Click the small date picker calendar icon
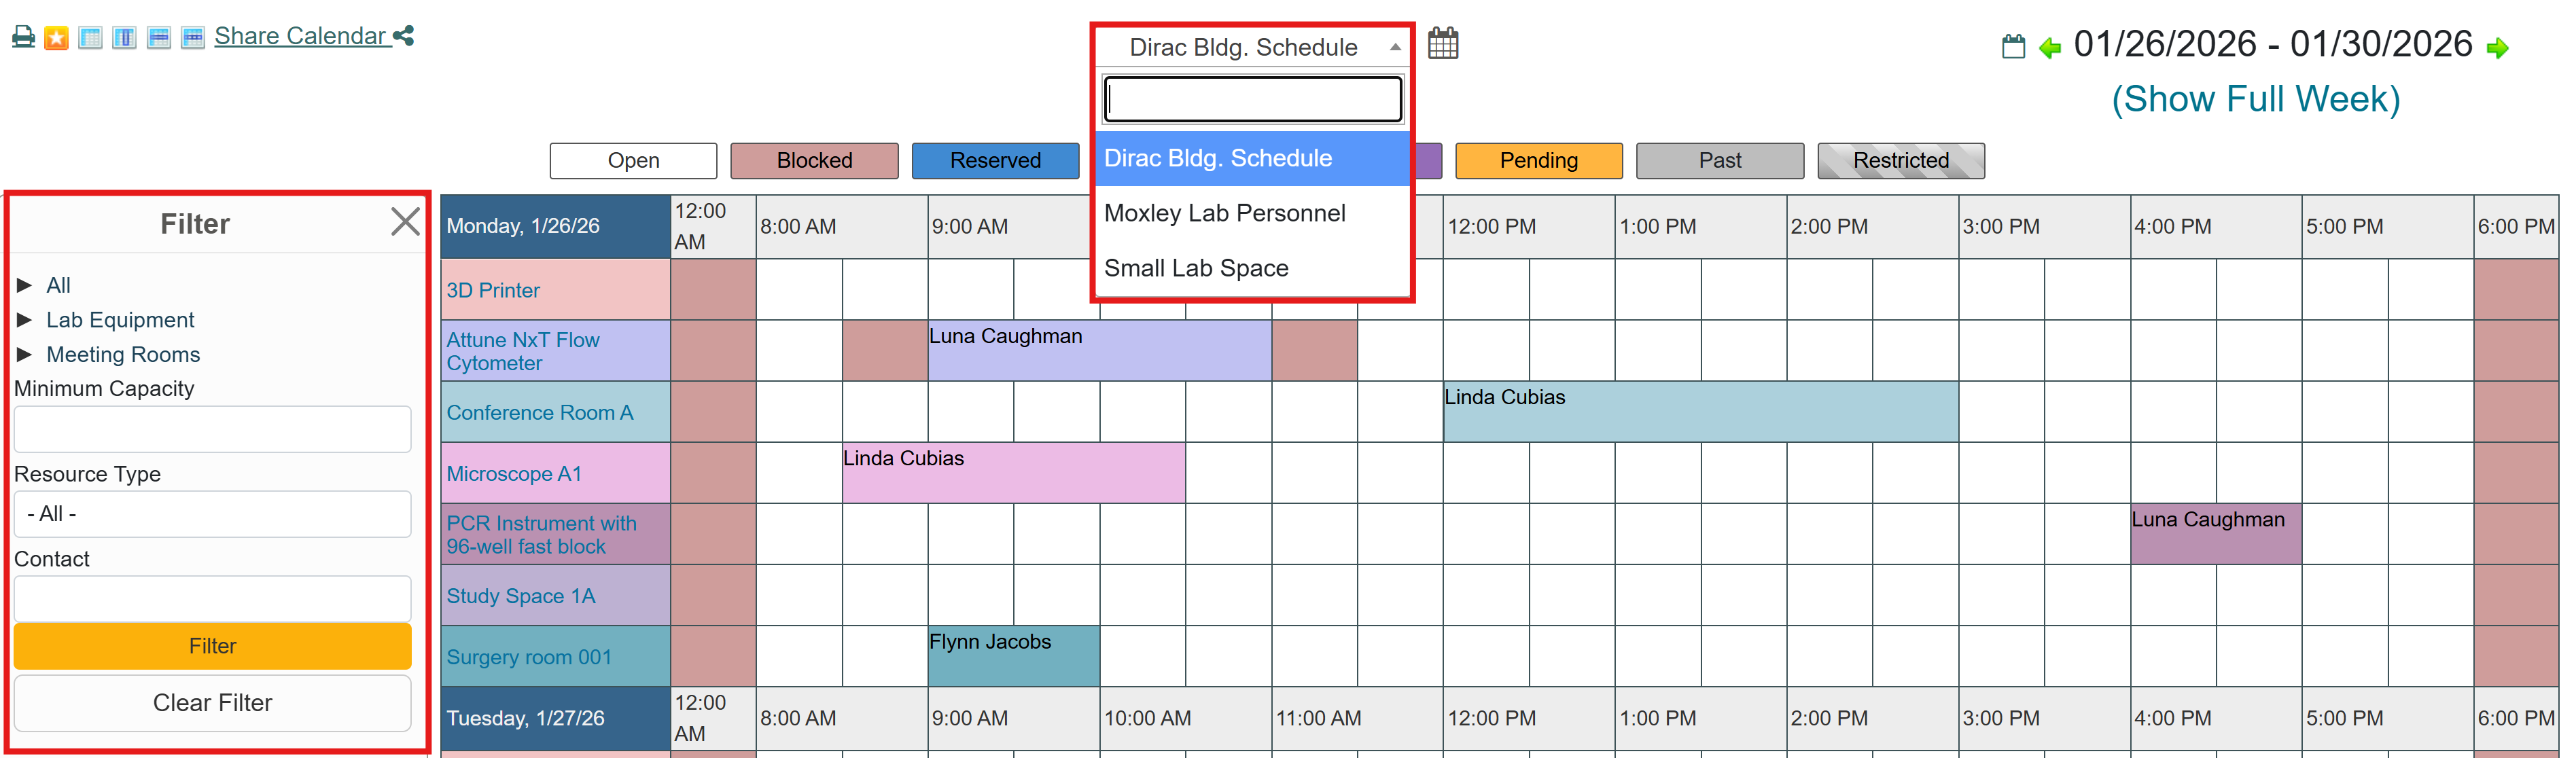Viewport: 2576px width, 758px height. coord(2013,47)
